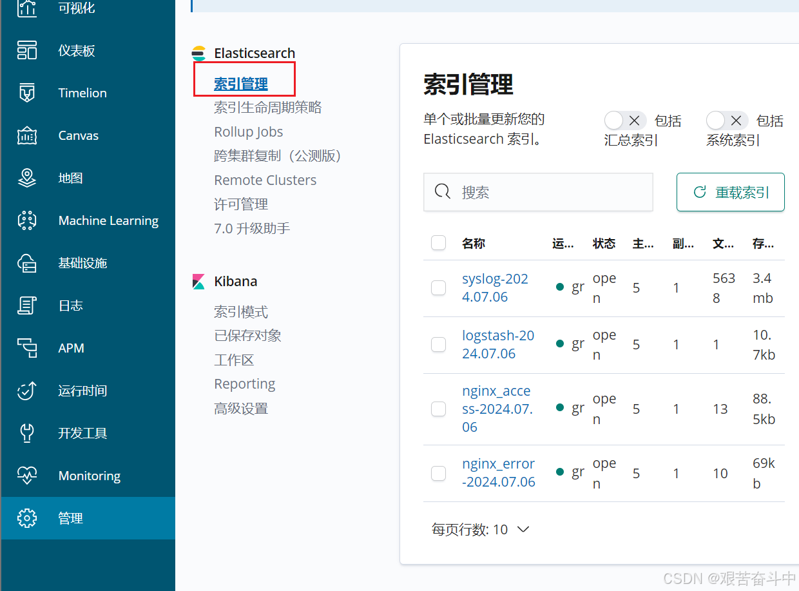Image resolution: width=799 pixels, height=591 pixels.
Task: Check the select-all checkbox in table header
Action: point(438,243)
